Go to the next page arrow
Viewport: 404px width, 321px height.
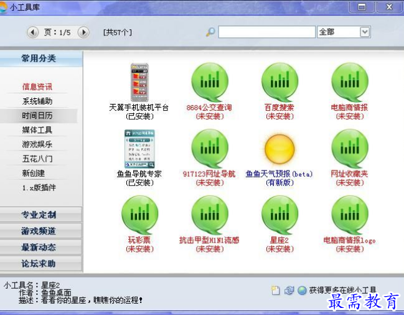coord(83,32)
